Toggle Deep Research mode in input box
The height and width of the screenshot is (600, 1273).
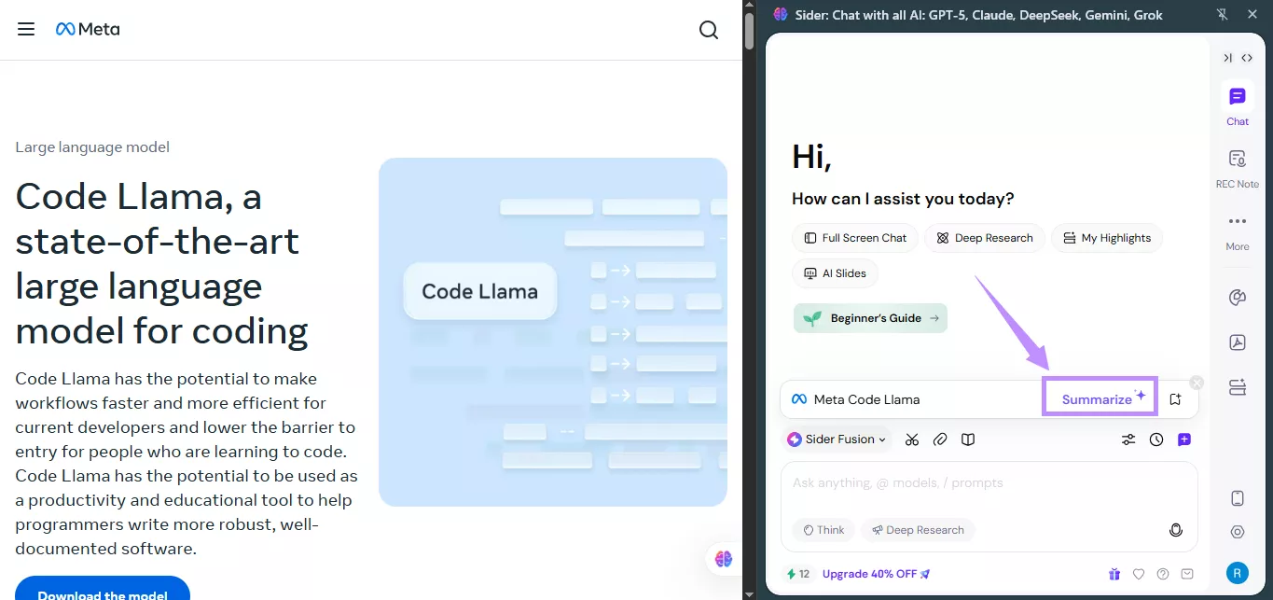click(x=918, y=530)
